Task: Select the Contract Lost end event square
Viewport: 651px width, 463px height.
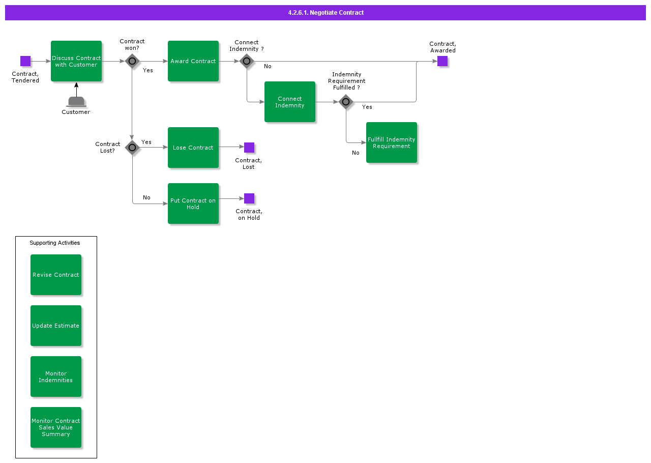Action: click(x=249, y=148)
